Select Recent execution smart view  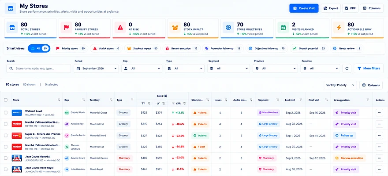coord(181,48)
